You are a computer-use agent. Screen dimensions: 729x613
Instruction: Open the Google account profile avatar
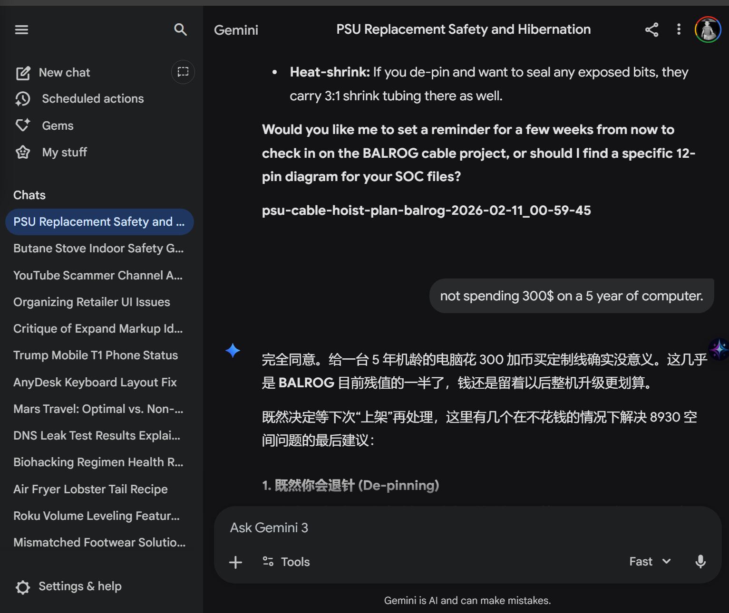(x=708, y=29)
